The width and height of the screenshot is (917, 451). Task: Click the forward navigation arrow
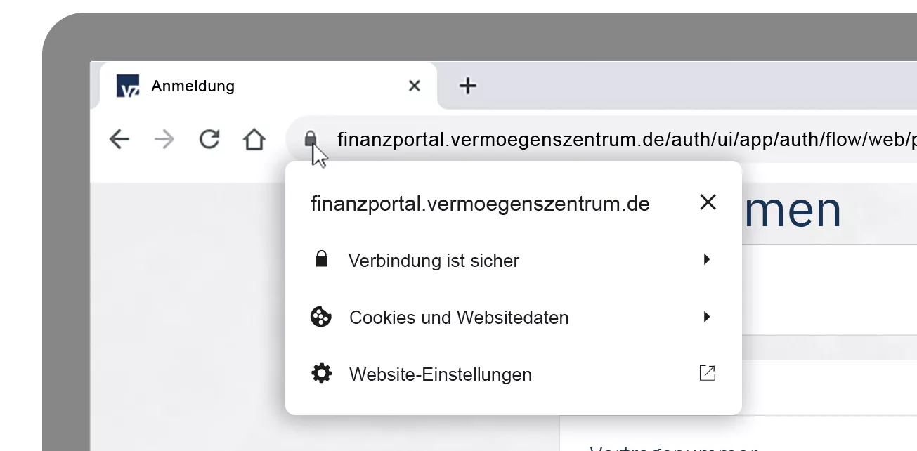click(164, 140)
